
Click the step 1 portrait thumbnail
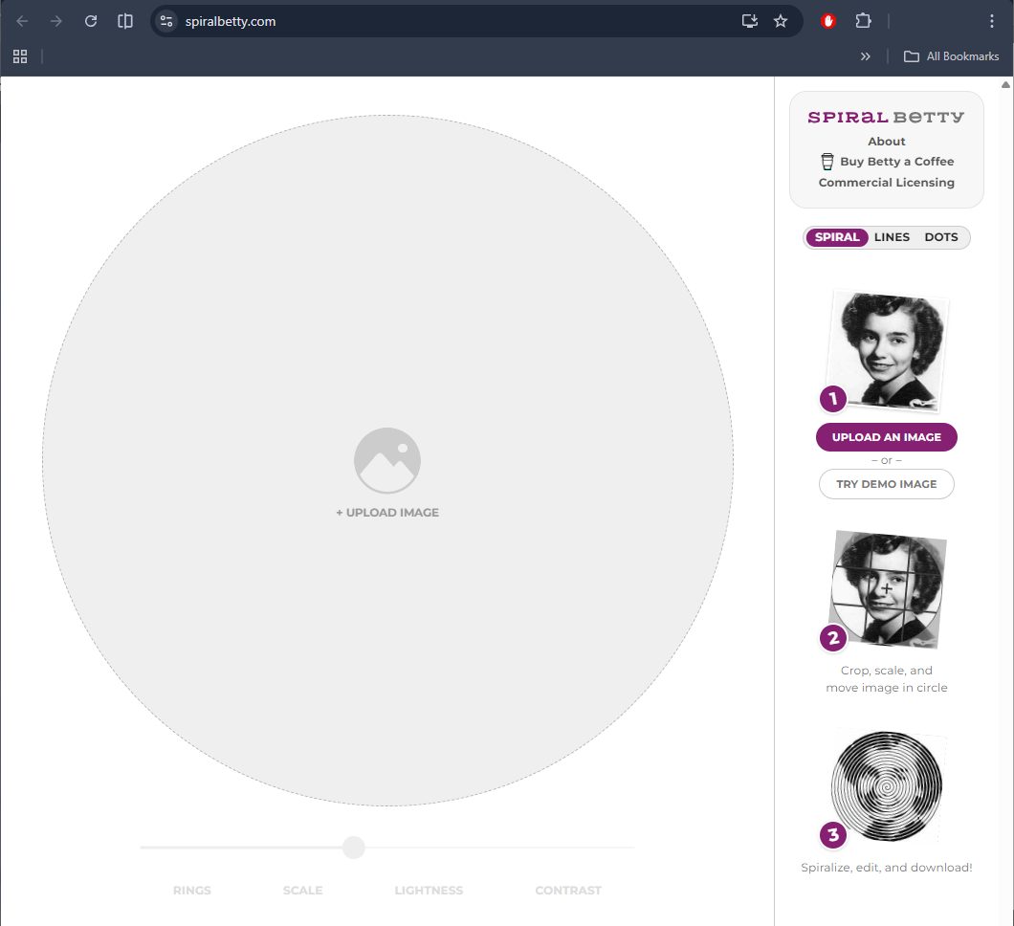coord(890,351)
